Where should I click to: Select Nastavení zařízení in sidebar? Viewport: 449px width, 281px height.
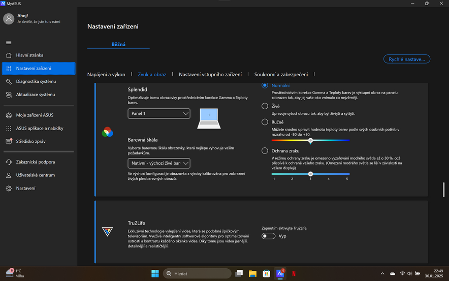39,69
